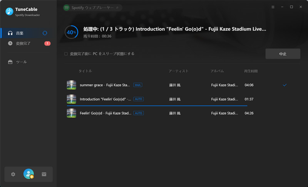Click the clock icon beside 変換完了
The width and height of the screenshot is (308, 187).
(x=10, y=43)
